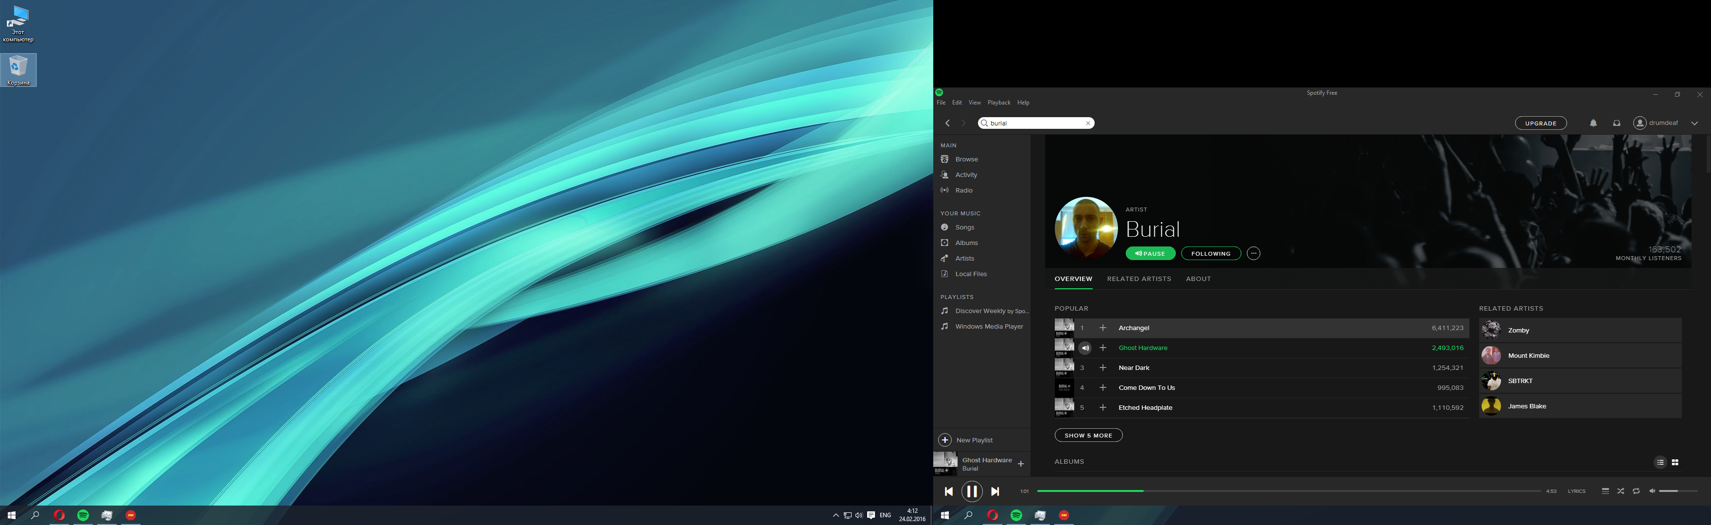Select the Near Dark track title
The image size is (1711, 525).
pyautogui.click(x=1134, y=367)
